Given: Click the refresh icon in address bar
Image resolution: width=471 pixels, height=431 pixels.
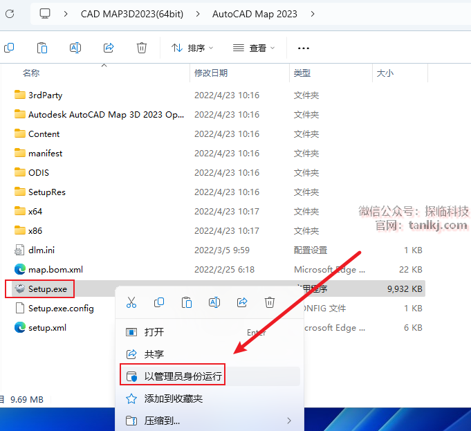Looking at the screenshot, I should pyautogui.click(x=10, y=14).
